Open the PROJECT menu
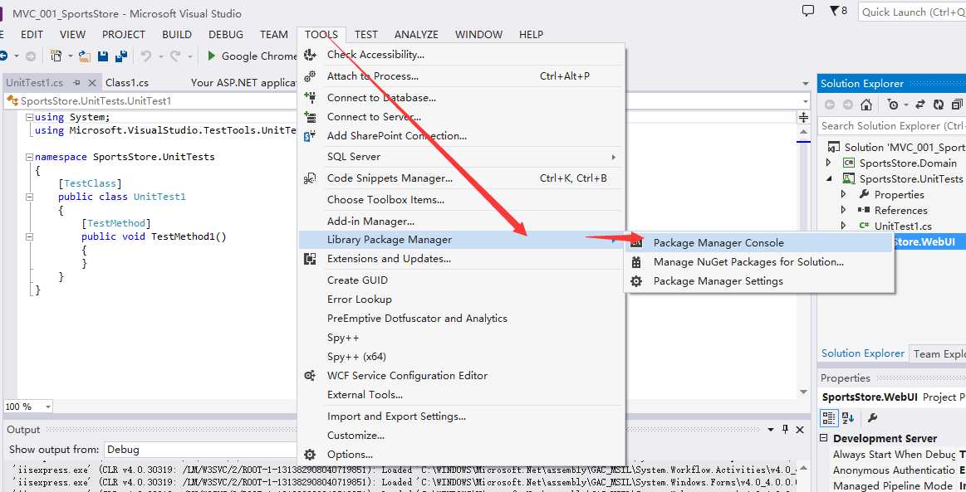This screenshot has height=492, width=966. click(x=124, y=35)
